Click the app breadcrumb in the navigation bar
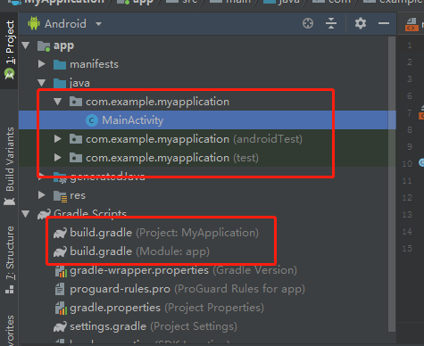Screen dimensions: 424x346 point(135,3)
